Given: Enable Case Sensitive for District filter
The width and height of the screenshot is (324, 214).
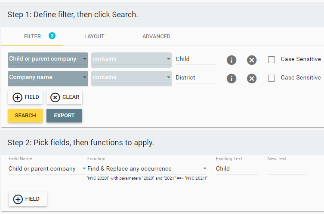Looking at the screenshot, I should [x=272, y=78].
